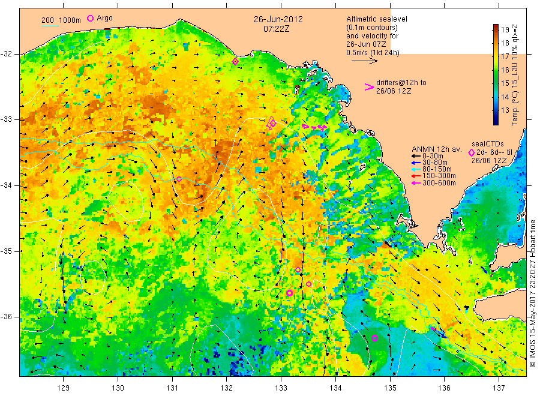
Task: Click the colorbar tick label 16
Action: [x=505, y=70]
